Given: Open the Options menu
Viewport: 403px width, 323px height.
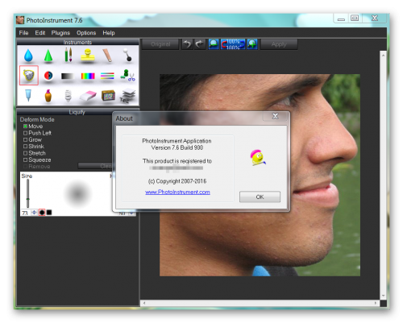Looking at the screenshot, I should 86,33.
